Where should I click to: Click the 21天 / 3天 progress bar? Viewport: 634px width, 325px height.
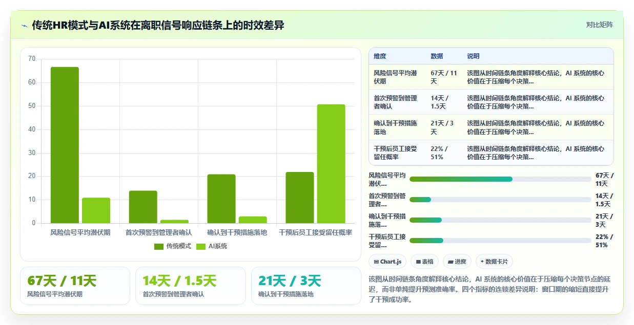500,220
